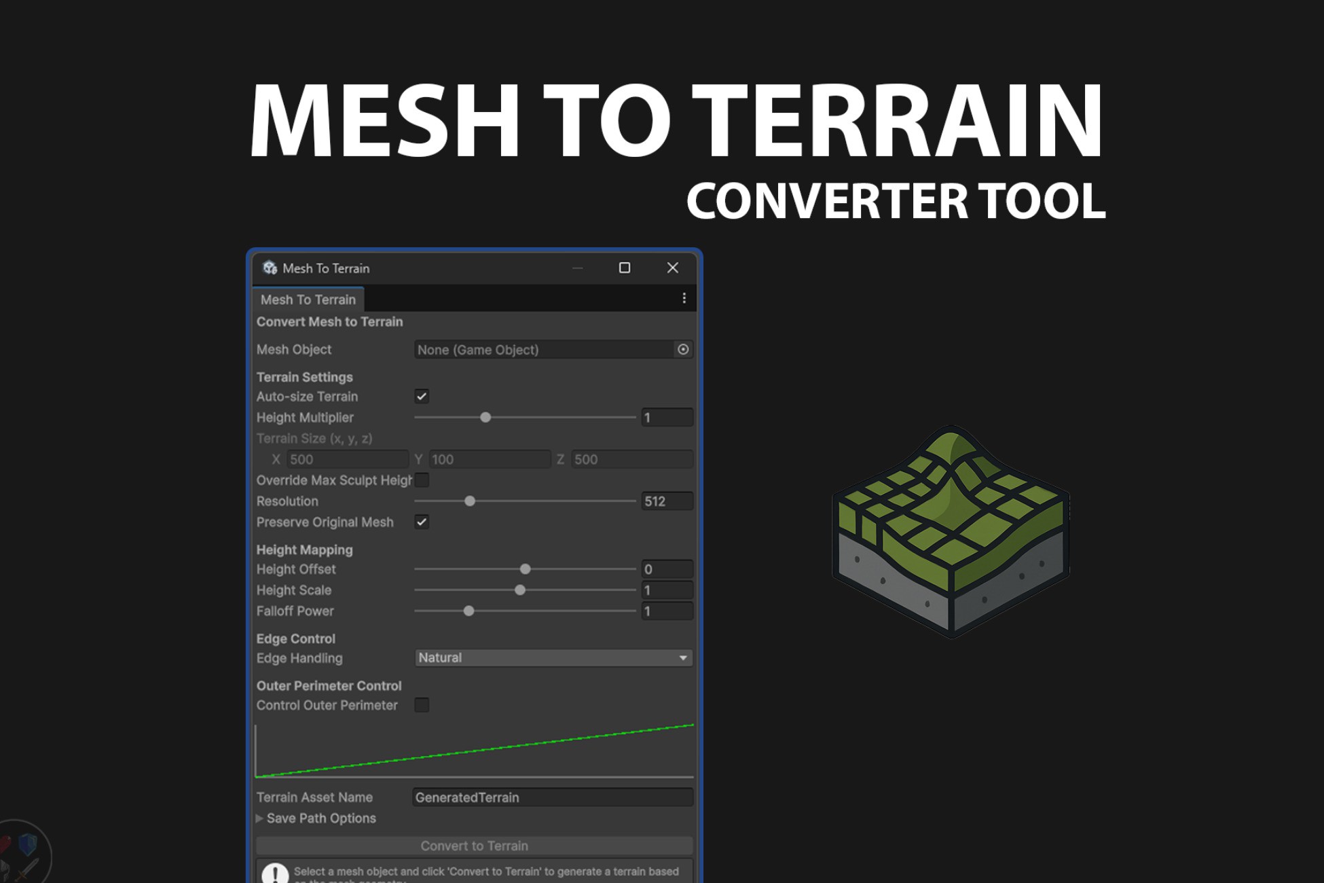The image size is (1324, 883).
Task: Maximize the Mesh To Terrain window
Action: pos(625,268)
